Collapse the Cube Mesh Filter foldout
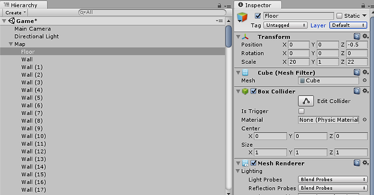Image resolution: width=374 pixels, height=195 pixels. click(x=238, y=73)
